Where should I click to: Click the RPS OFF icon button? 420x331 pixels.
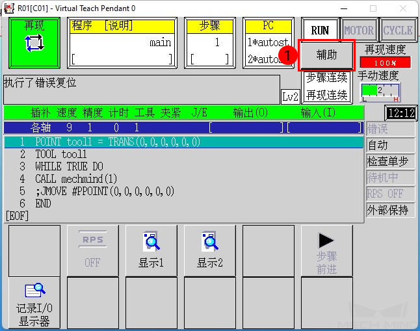[93, 250]
